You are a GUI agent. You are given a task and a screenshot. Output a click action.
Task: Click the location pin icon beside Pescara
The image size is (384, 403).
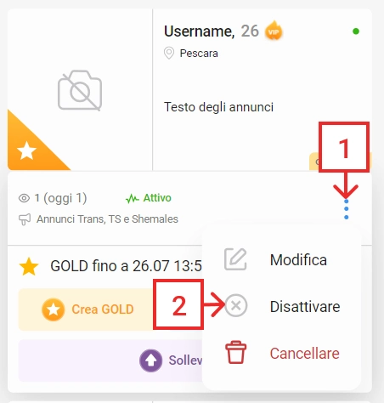pyautogui.click(x=169, y=53)
